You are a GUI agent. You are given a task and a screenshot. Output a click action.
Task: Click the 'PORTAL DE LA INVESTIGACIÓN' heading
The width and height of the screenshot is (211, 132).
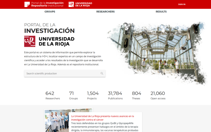(x=49, y=28)
